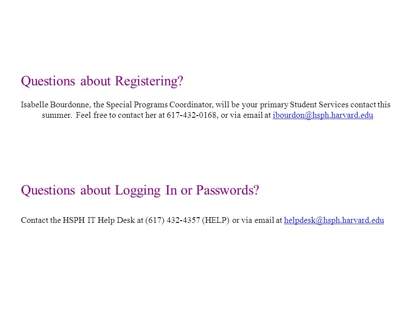Click the word Passwords? in the second heading

(x=227, y=190)
